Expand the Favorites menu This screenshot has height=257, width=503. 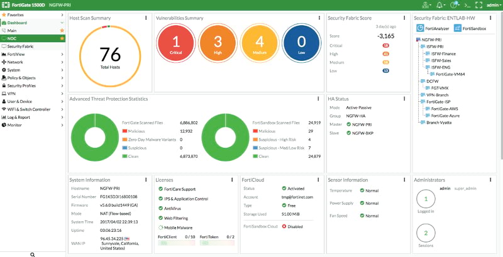coord(33,14)
